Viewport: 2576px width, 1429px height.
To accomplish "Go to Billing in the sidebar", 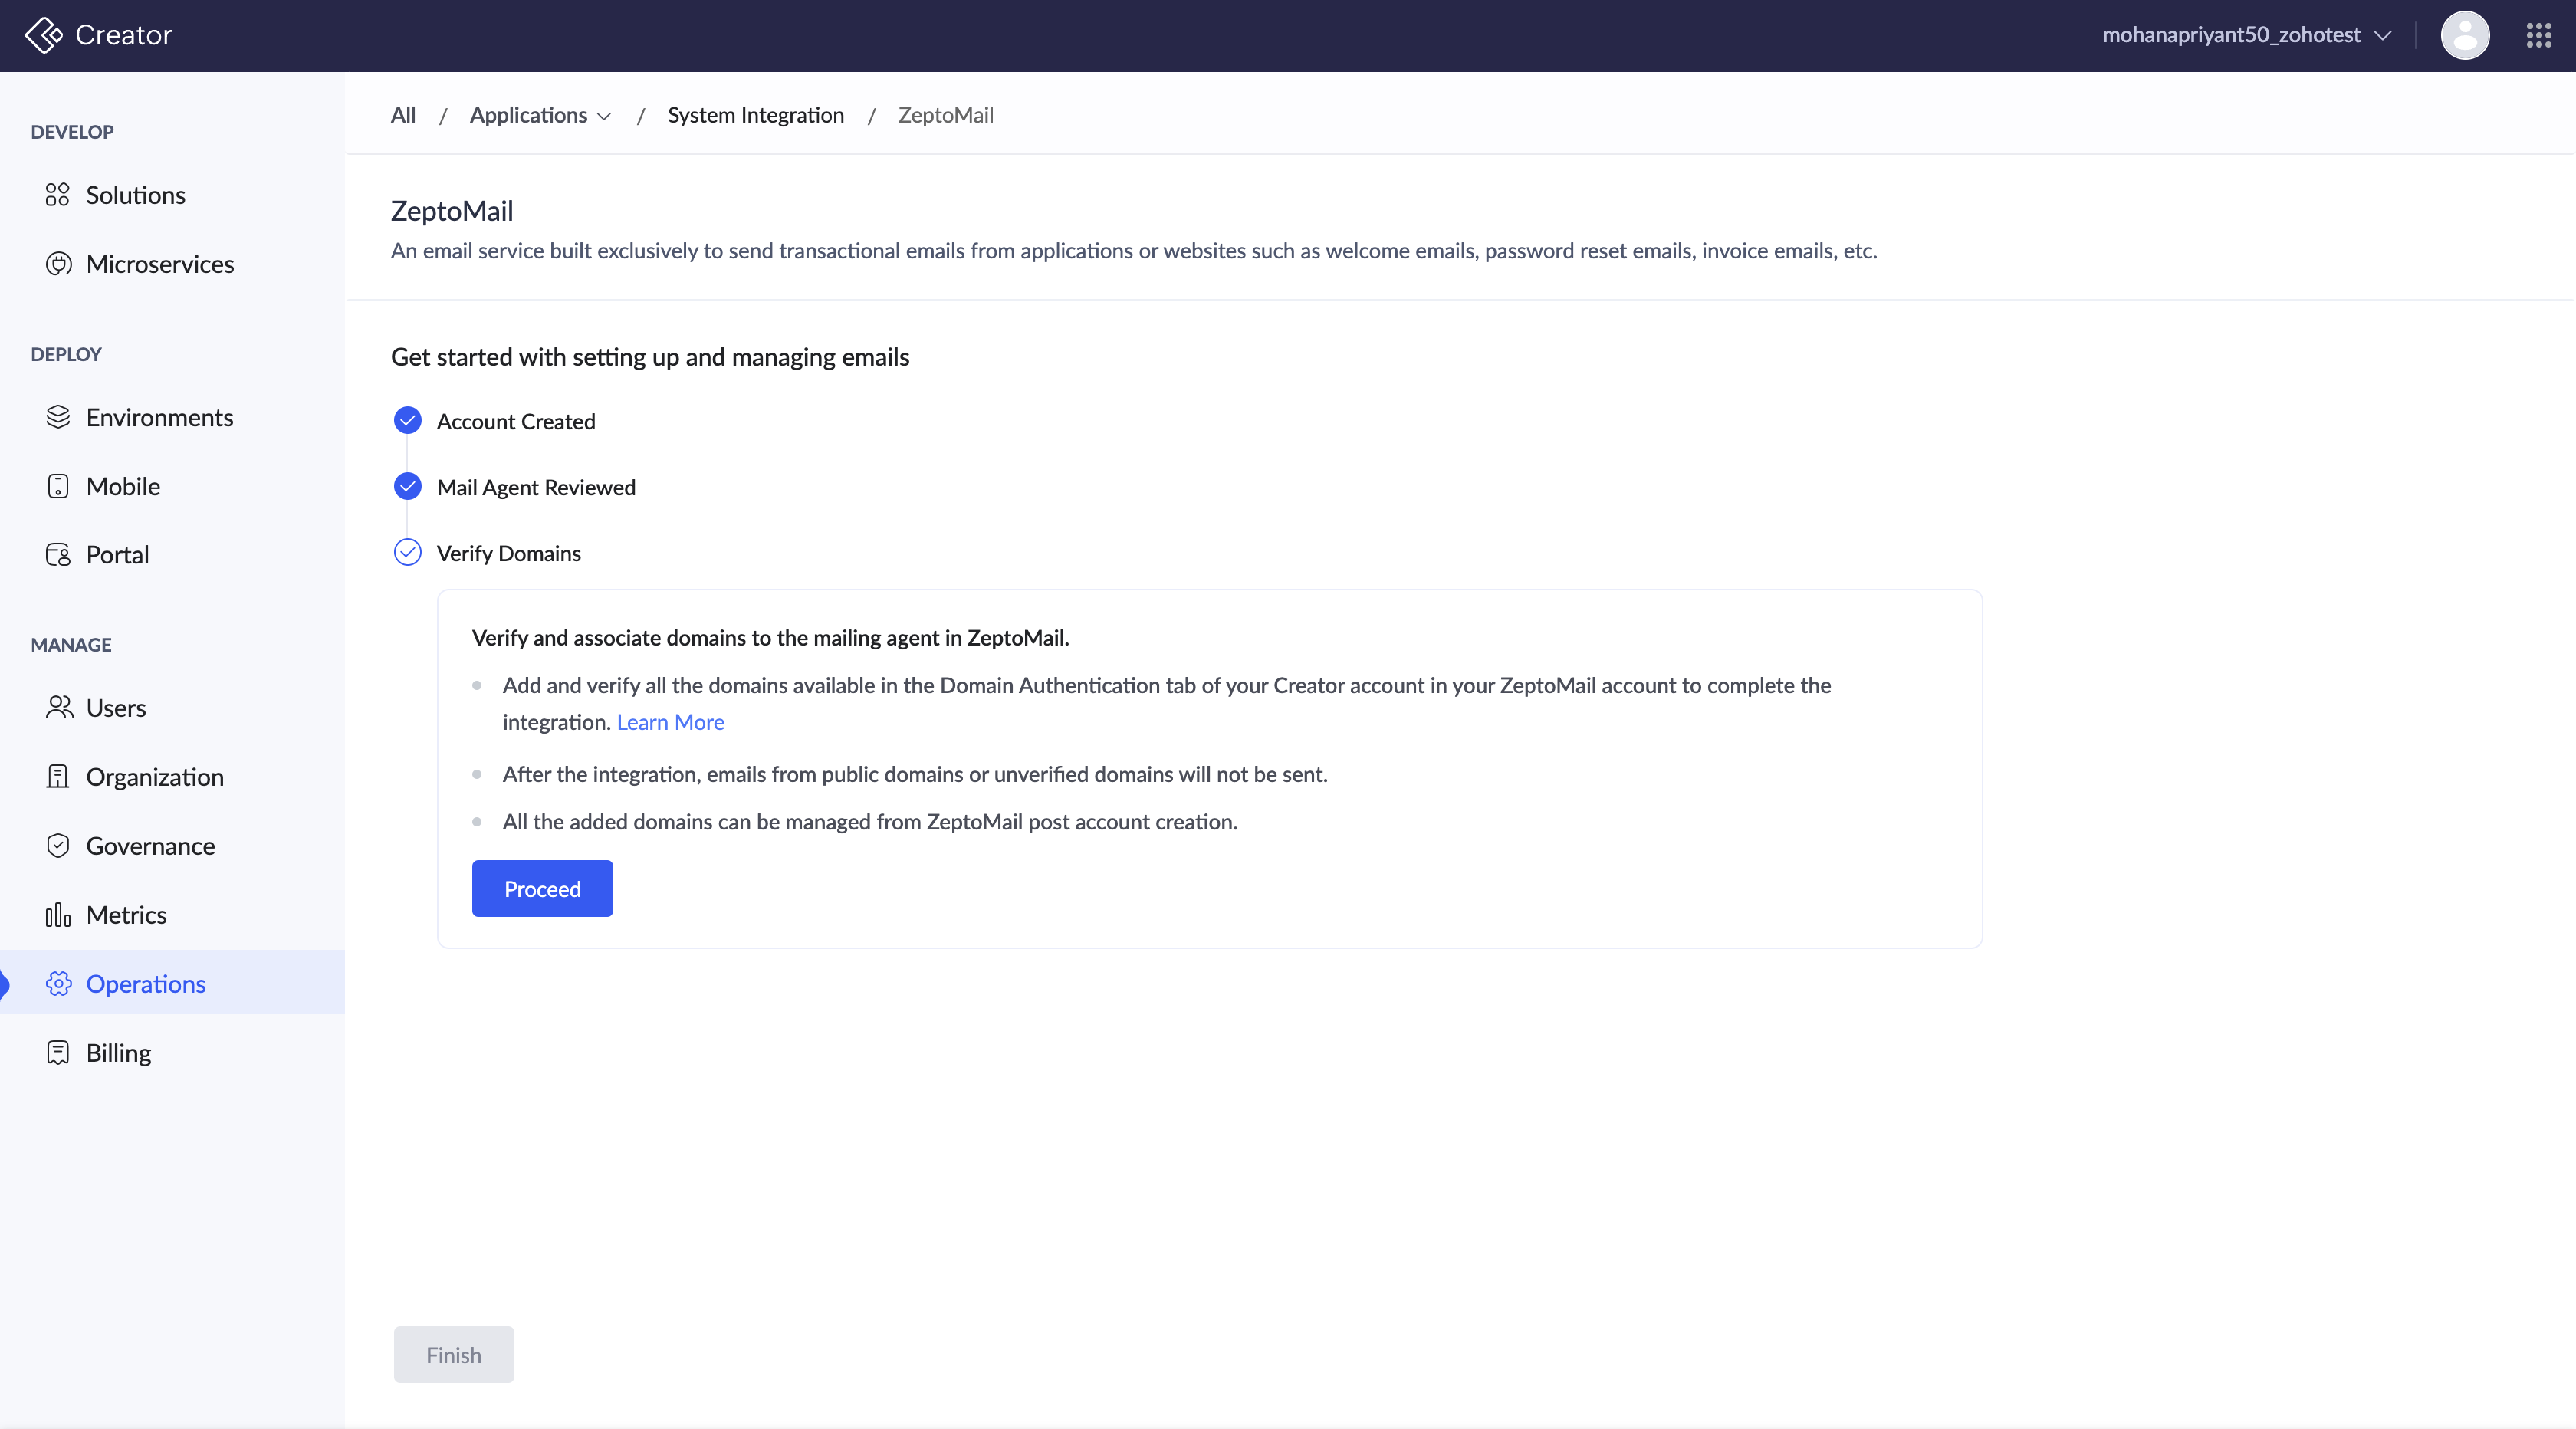I will pos(118,1053).
